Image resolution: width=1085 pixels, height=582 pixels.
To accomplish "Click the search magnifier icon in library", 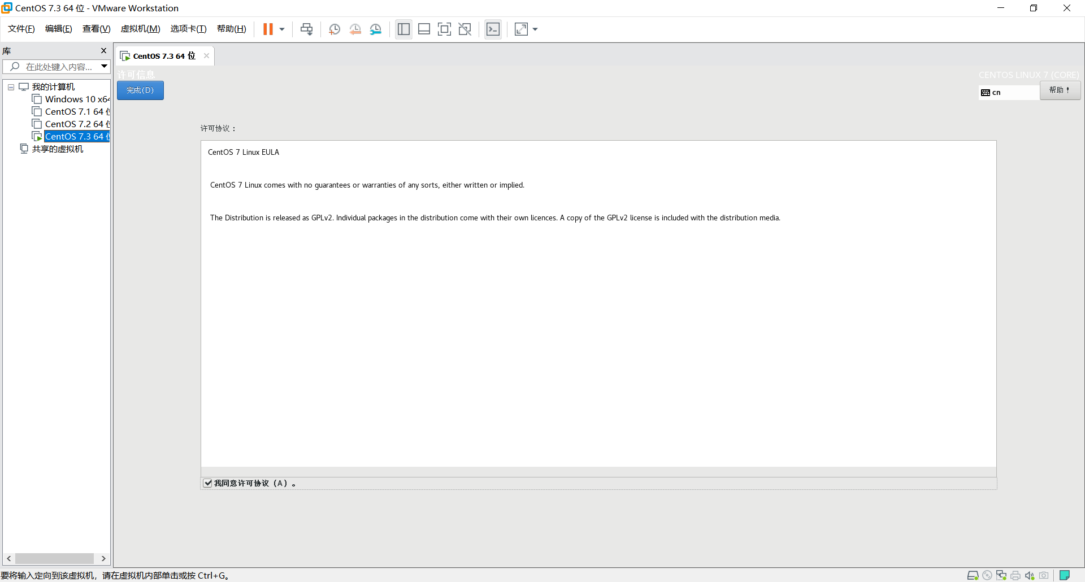I will (x=15, y=67).
